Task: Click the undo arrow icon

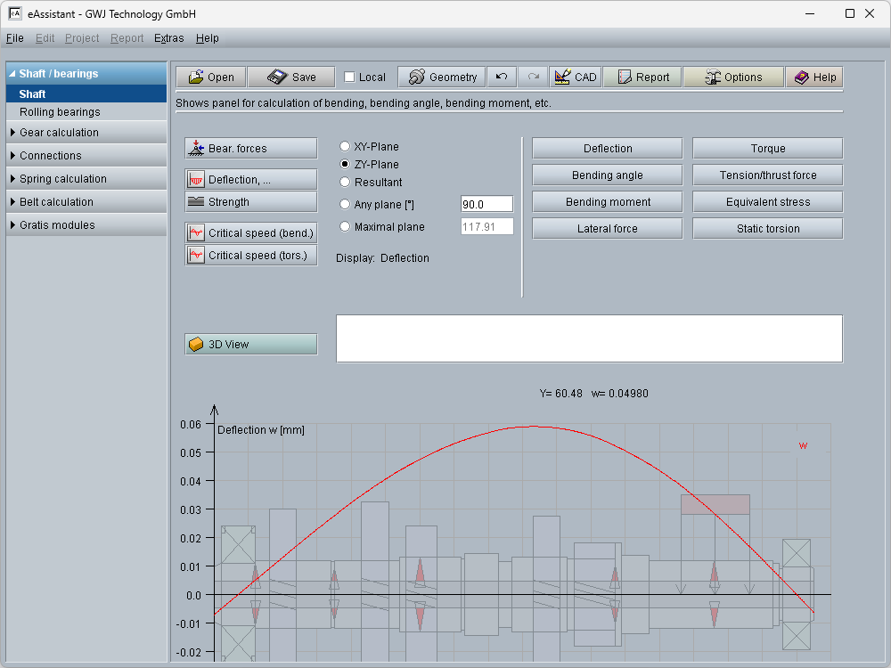Action: click(x=502, y=77)
